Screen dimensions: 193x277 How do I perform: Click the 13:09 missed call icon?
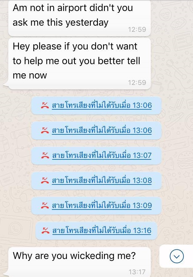tap(45, 206)
